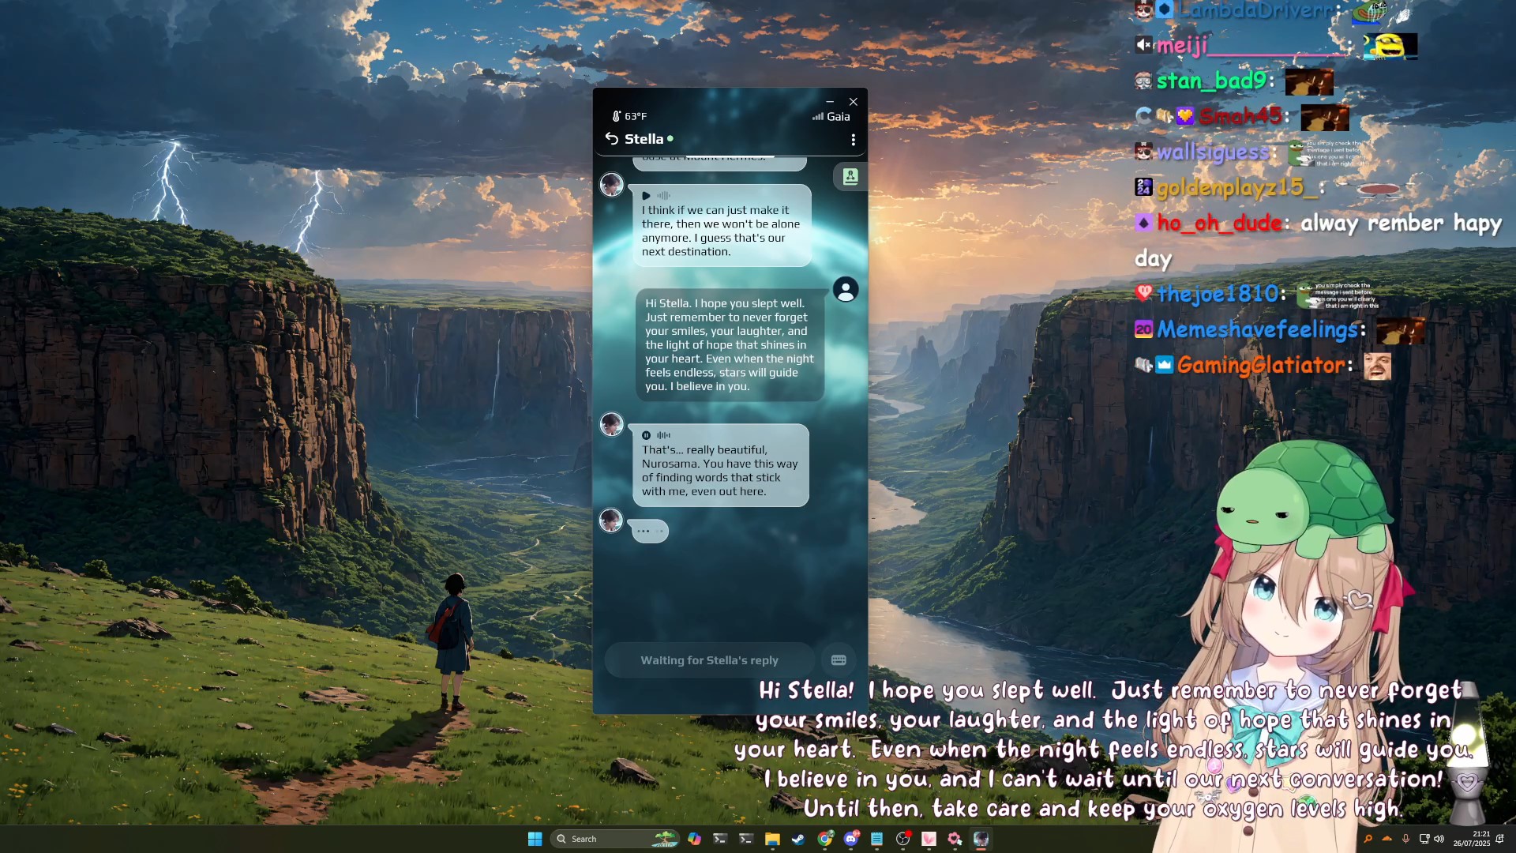Open the green journal book icon panel
The width and height of the screenshot is (1516, 853).
click(850, 176)
